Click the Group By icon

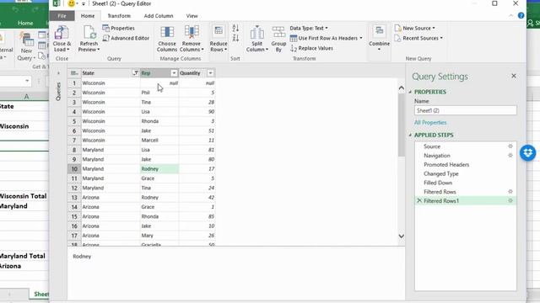point(278,33)
